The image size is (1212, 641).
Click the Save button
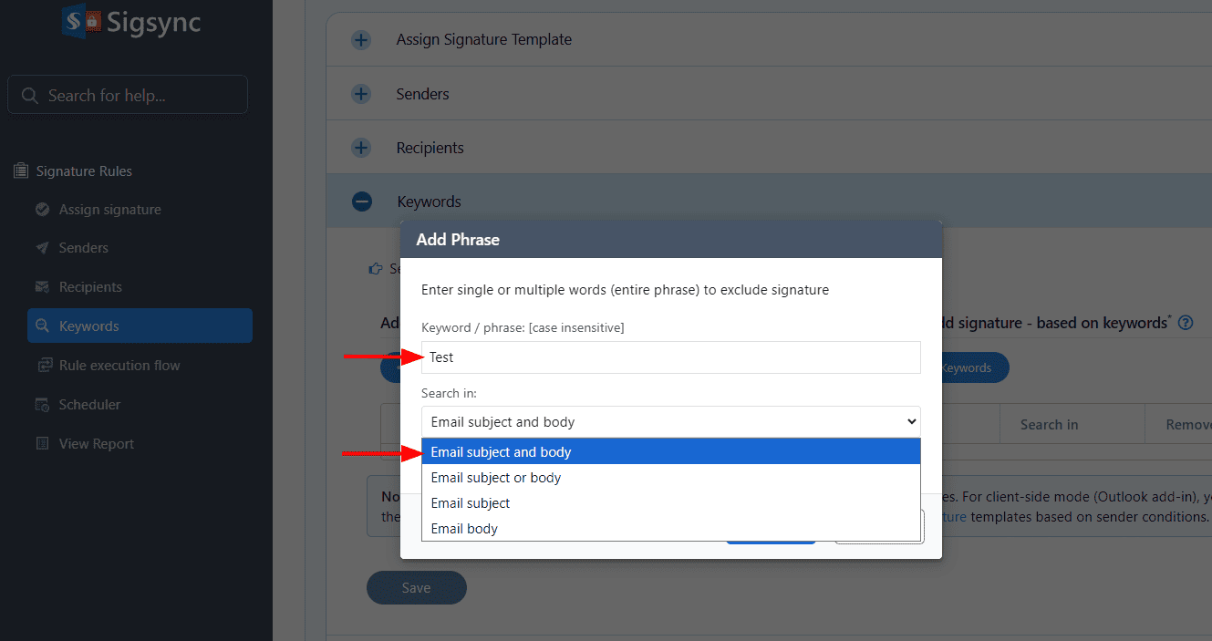[416, 588]
